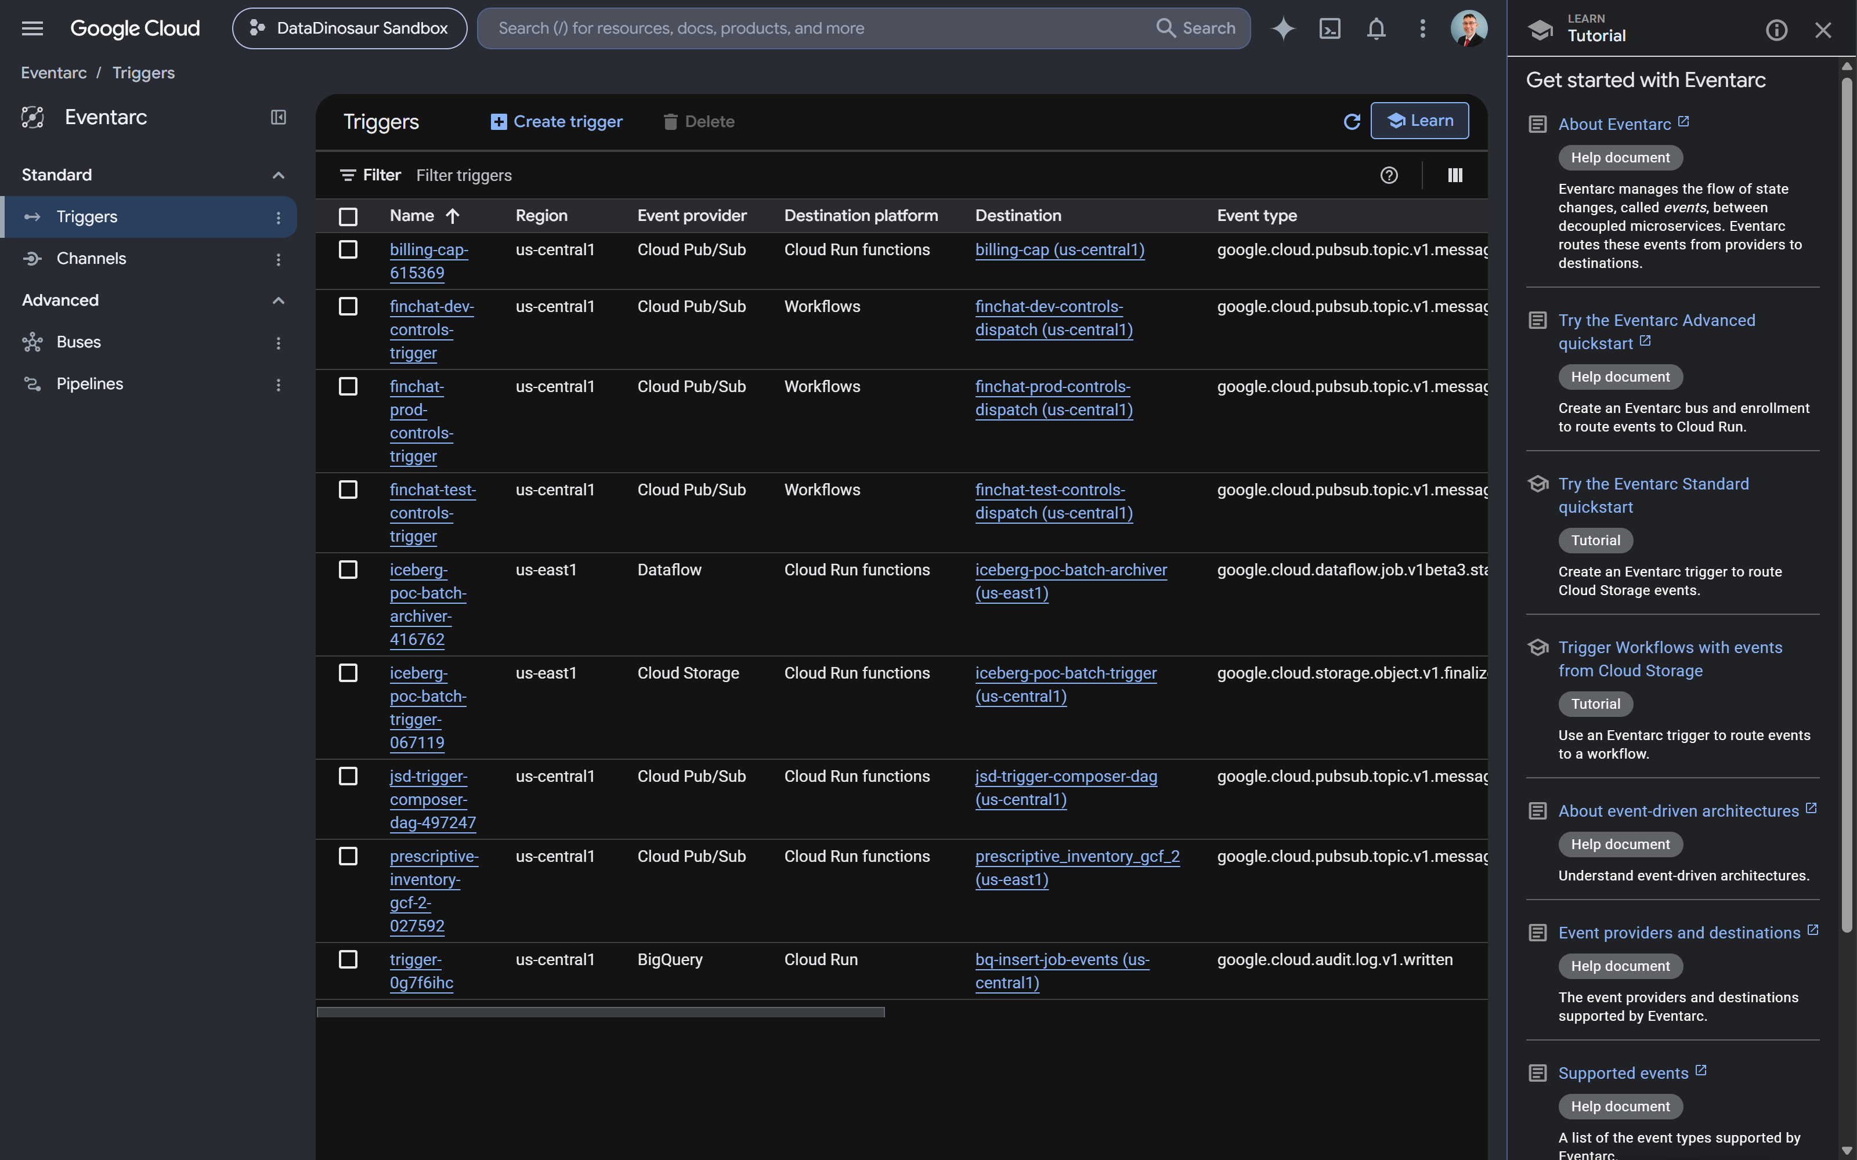Screen dimensions: 1857x1160
Task: Select the trigger-0g7f6ihc row checkbox
Action: click(x=348, y=959)
